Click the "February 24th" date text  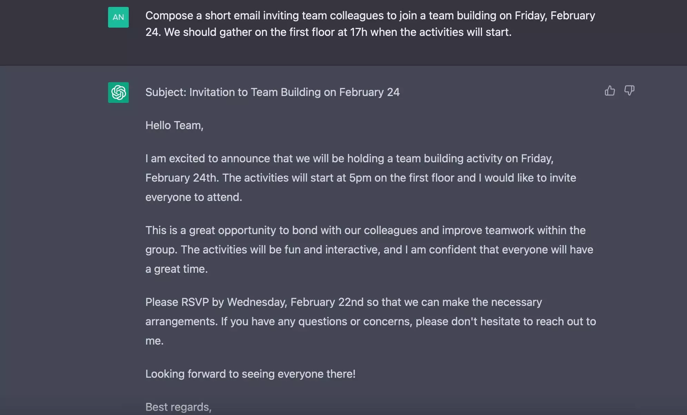(182, 178)
